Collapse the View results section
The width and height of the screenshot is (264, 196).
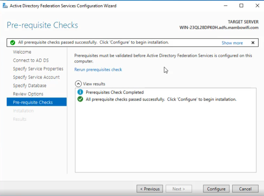point(78,84)
